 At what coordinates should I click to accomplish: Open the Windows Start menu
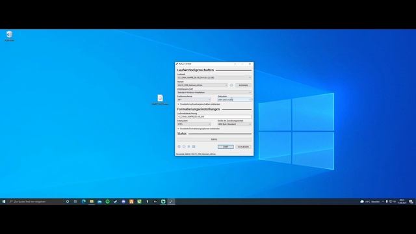4,201
